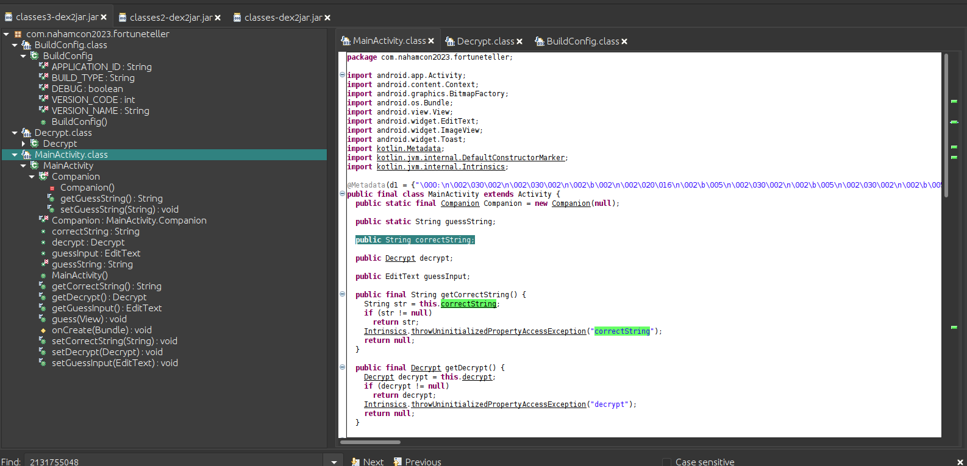Open the Decrypt.class editor tab
This screenshot has width=967, height=466.
tap(485, 41)
